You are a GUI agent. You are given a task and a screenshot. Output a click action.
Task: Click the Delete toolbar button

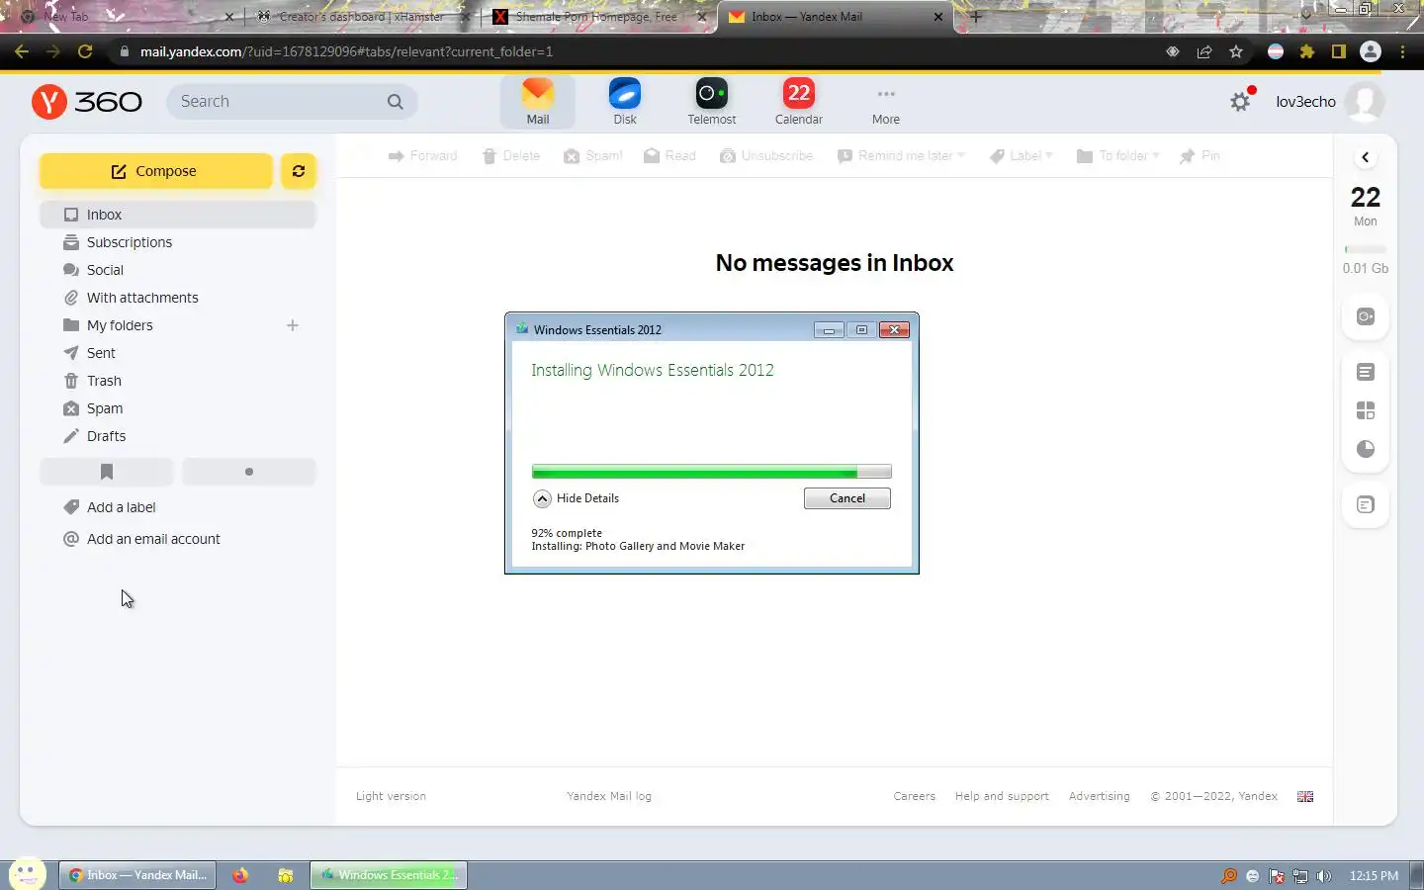pos(511,156)
